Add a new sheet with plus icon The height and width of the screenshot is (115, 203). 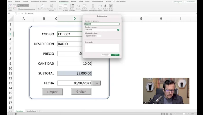(x=40, y=111)
